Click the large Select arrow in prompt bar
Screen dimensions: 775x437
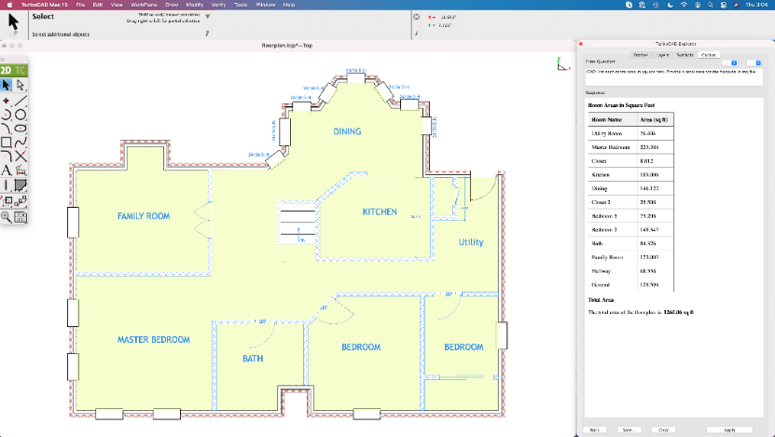point(13,22)
